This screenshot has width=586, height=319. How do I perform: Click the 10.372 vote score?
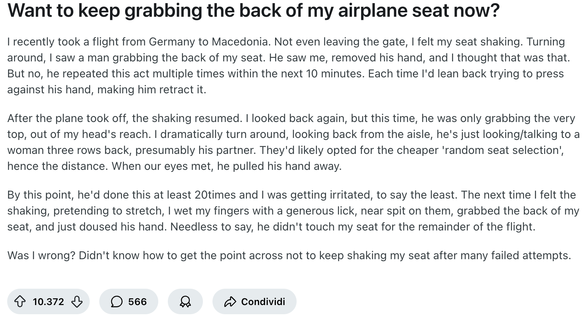pyautogui.click(x=48, y=301)
